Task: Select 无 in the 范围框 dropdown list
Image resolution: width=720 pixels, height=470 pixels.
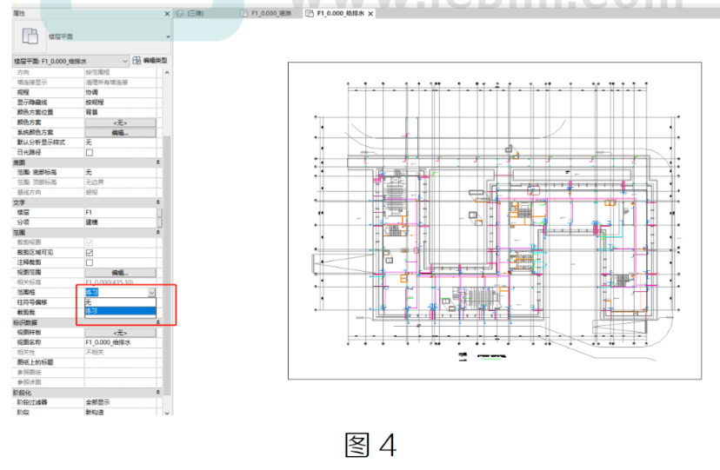Action: click(x=120, y=302)
